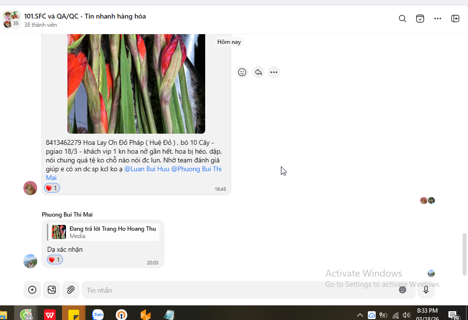The image size is (468, 320).
Task: Click the chat vertical scrollbar
Action: pos(464,254)
